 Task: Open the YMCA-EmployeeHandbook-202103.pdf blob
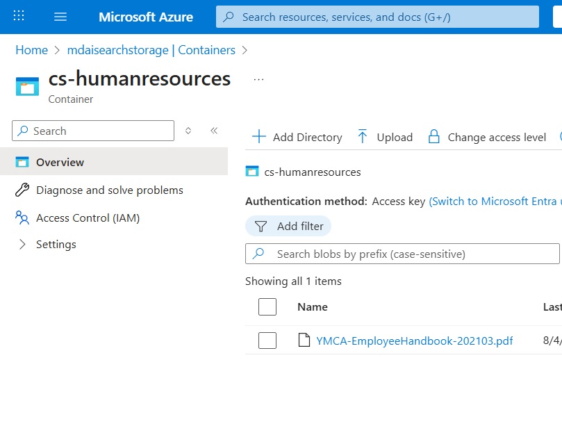pyautogui.click(x=415, y=341)
